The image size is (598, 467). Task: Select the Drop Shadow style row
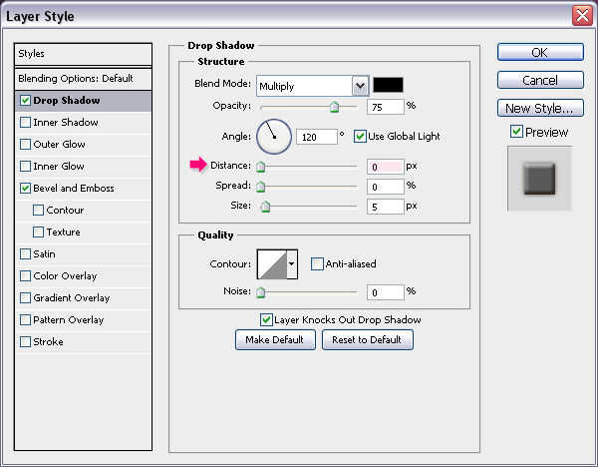pos(83,101)
